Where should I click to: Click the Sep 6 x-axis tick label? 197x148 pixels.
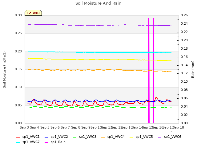click(x=55, y=127)
